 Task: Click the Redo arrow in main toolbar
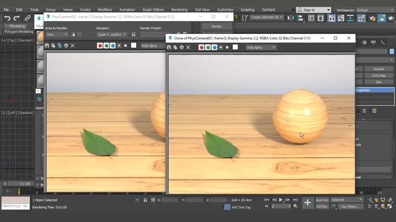pyautogui.click(x=17, y=18)
